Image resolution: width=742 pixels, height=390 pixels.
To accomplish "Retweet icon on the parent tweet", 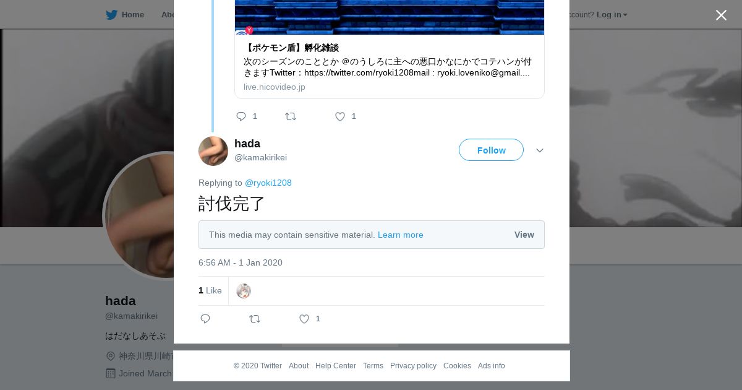I will [291, 116].
